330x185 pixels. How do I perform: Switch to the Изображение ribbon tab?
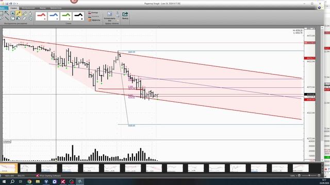(x=28, y=8)
